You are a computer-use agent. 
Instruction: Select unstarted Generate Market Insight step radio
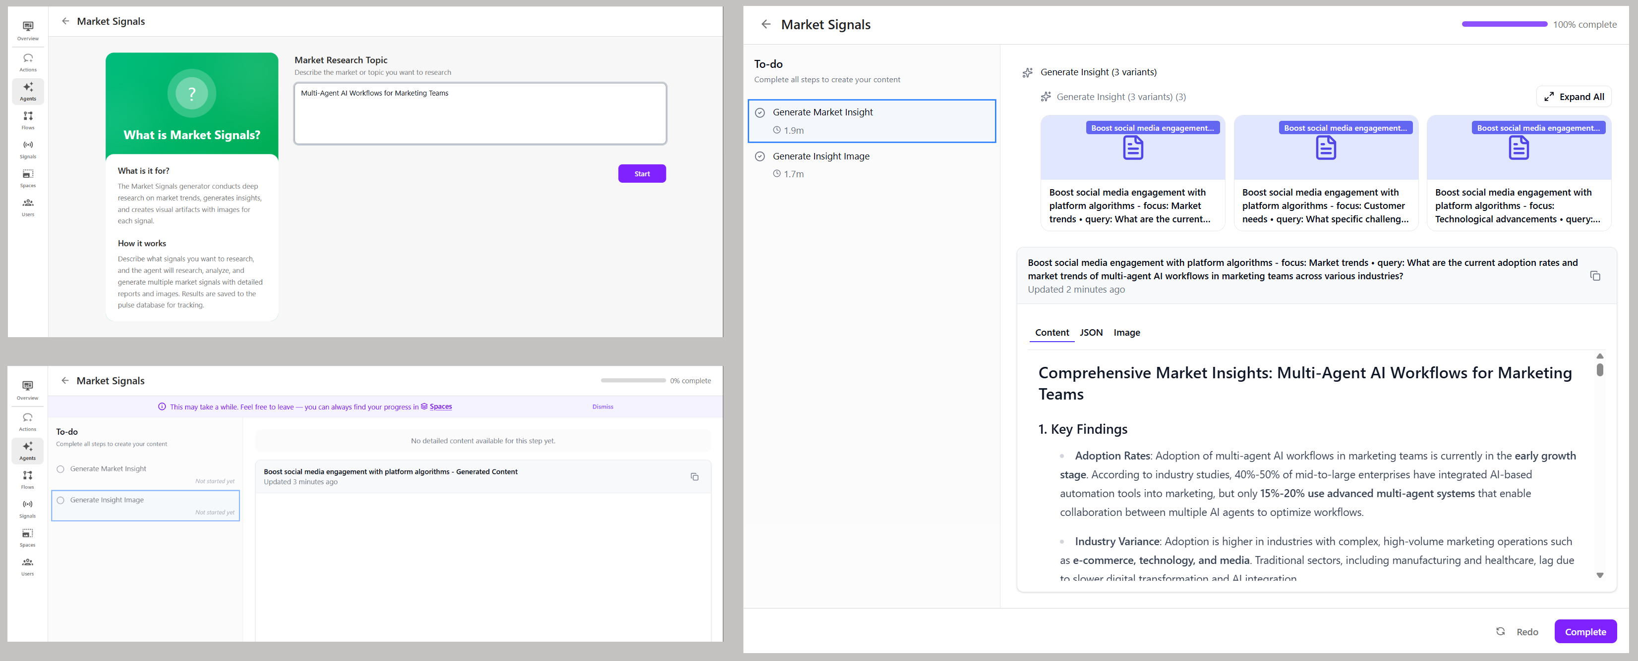click(60, 469)
